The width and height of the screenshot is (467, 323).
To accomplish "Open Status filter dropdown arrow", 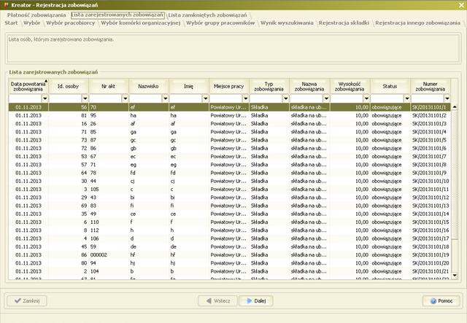I will click(407, 98).
